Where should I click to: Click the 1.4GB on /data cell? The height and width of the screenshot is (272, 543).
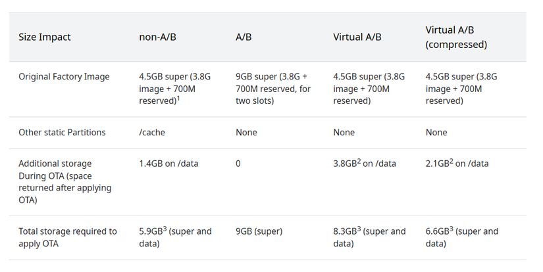[168, 164]
